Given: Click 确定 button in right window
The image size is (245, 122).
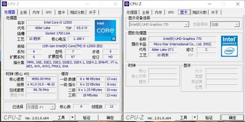Looking at the screenshot, I should pos(232,118).
